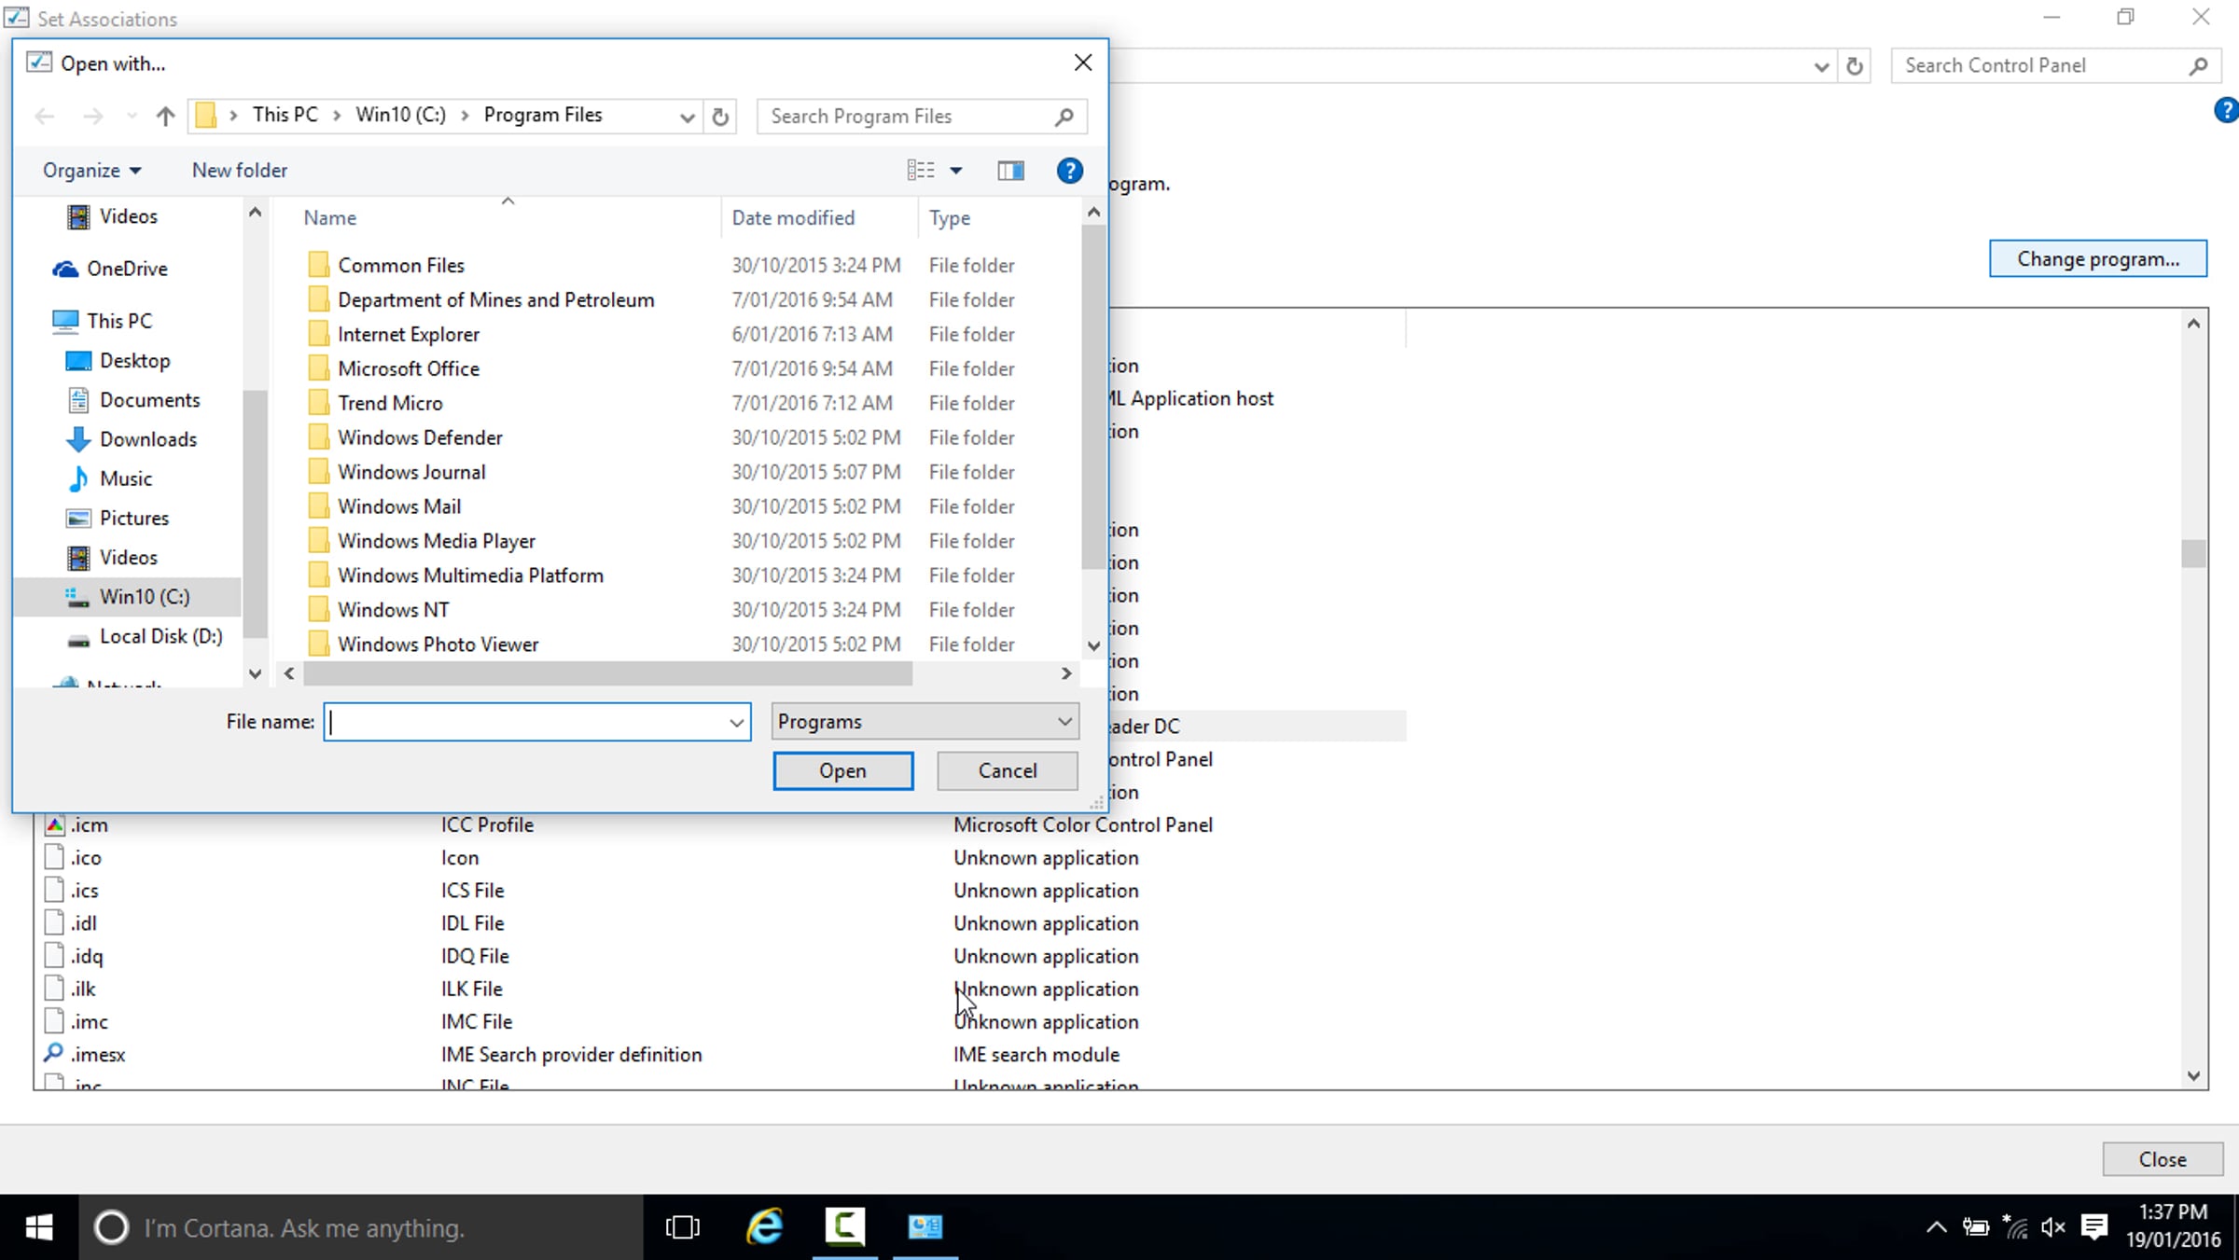Change view using the view layout icon
The height and width of the screenshot is (1260, 2239).
pos(921,171)
